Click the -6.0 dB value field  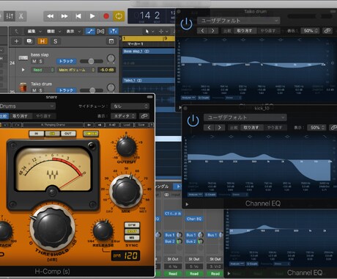tap(107, 70)
